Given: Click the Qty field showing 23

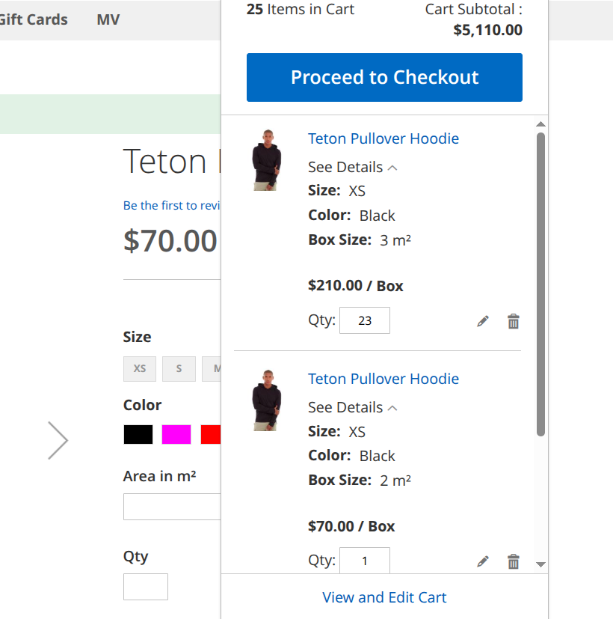Looking at the screenshot, I should tap(365, 320).
